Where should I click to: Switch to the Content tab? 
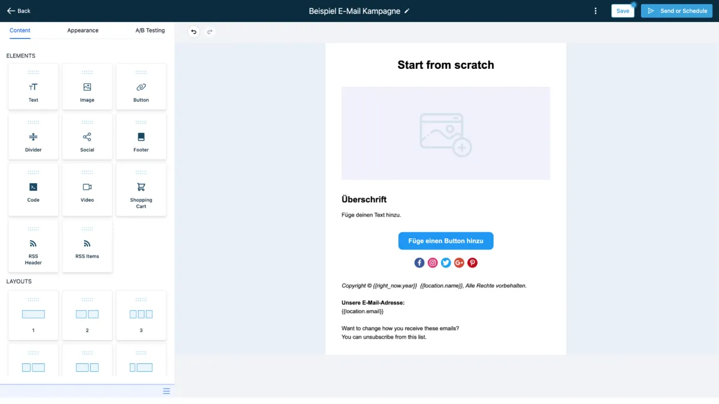click(x=20, y=31)
